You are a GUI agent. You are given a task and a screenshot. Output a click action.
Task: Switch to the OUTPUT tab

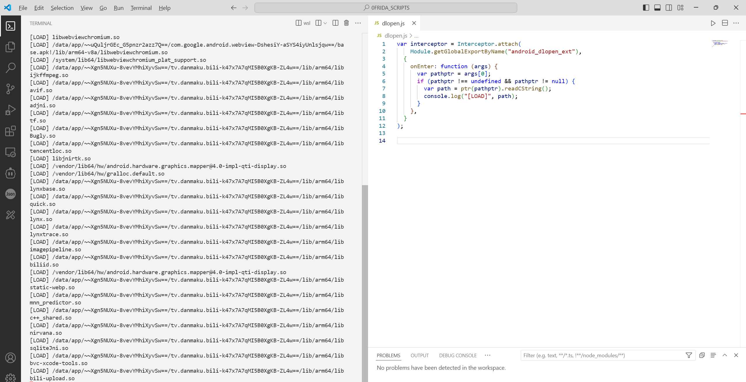pos(419,355)
